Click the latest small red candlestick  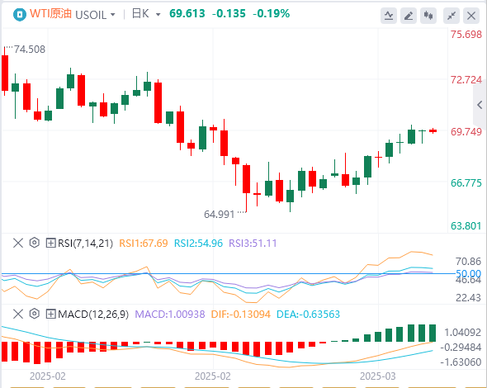tap(433, 130)
